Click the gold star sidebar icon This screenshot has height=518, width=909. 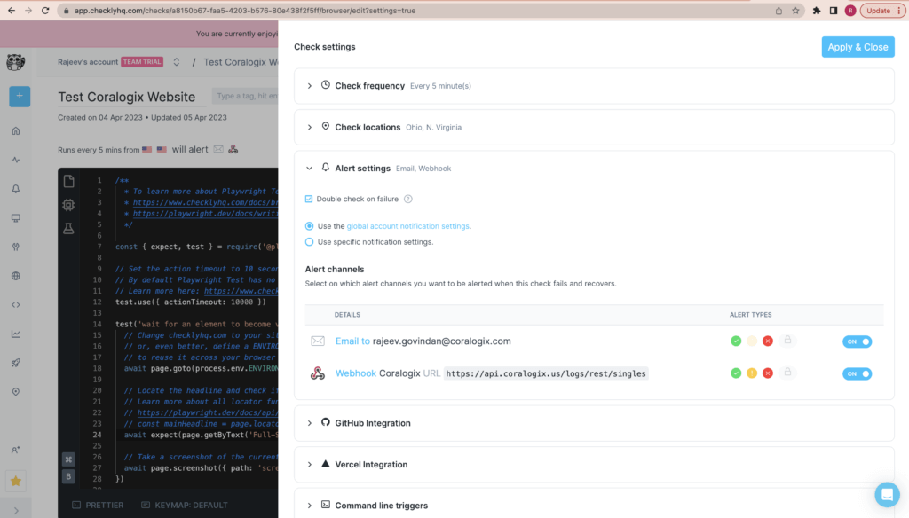click(16, 481)
